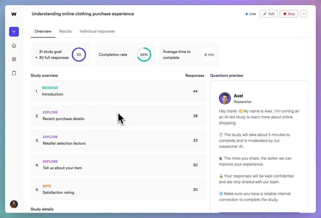Click the user profile avatar at bottom left

(14, 204)
